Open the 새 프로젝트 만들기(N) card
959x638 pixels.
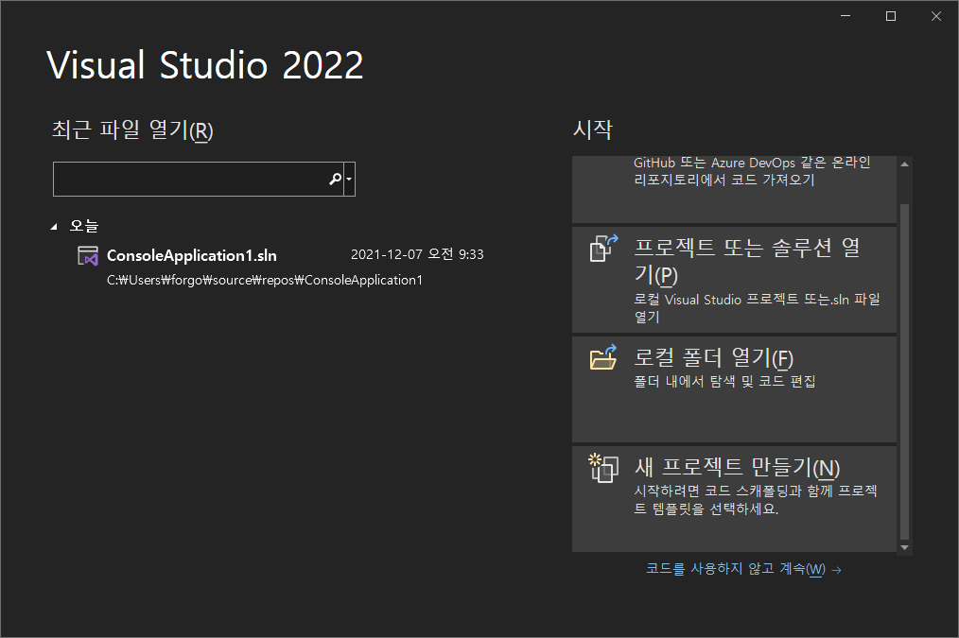pos(734,499)
